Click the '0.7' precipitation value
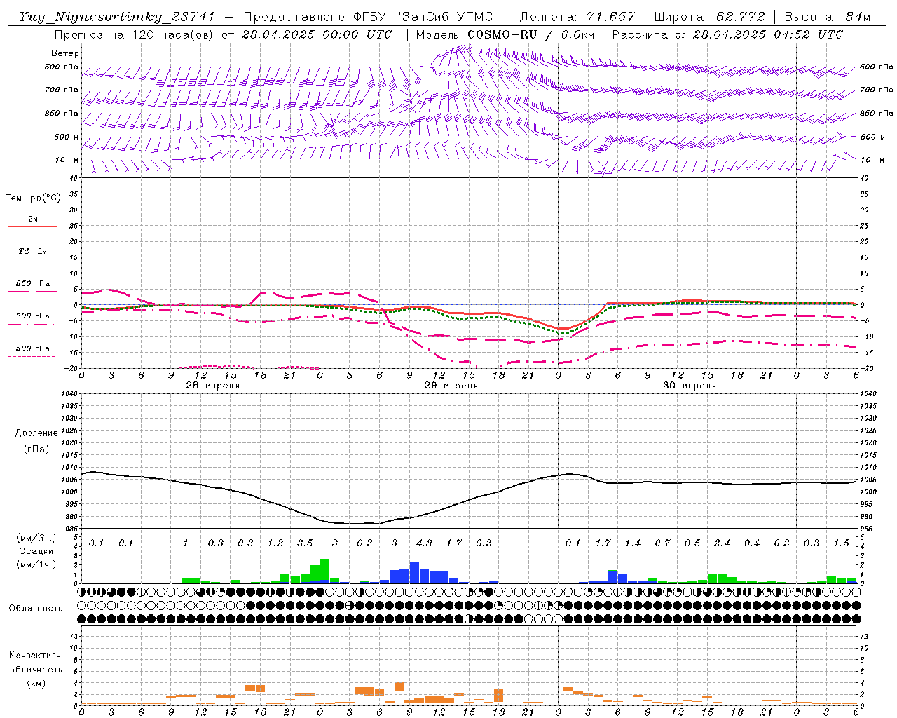The height and width of the screenshot is (718, 897). 662,543
